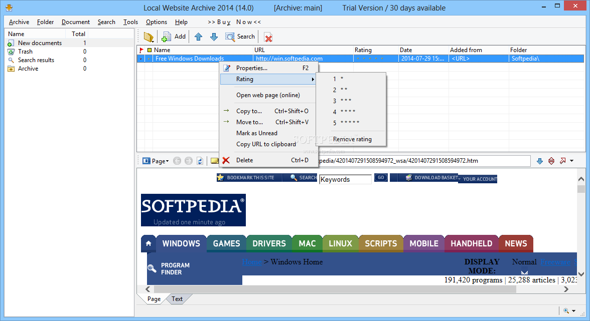Viewport: 590px width, 321px height.
Task: Choose Properties... in the context menu
Action: pyautogui.click(x=269, y=68)
